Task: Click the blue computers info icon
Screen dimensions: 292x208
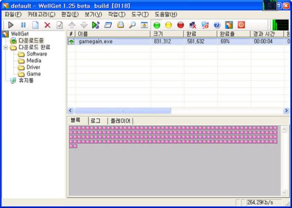Action: (205, 25)
